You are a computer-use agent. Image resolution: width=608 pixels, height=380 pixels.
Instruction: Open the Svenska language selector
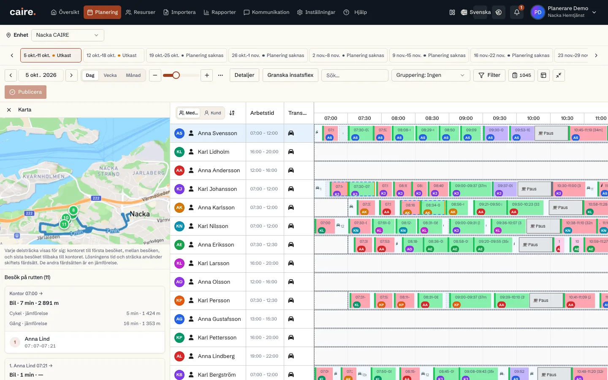(x=475, y=12)
